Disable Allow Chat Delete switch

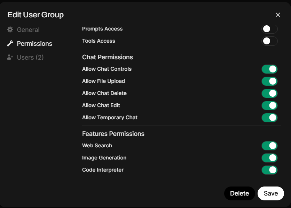click(x=269, y=93)
